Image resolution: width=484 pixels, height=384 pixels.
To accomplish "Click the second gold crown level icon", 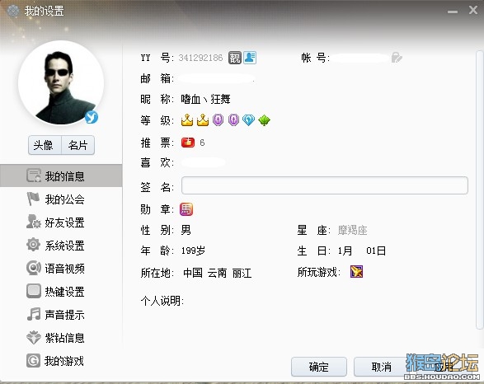I will (203, 120).
